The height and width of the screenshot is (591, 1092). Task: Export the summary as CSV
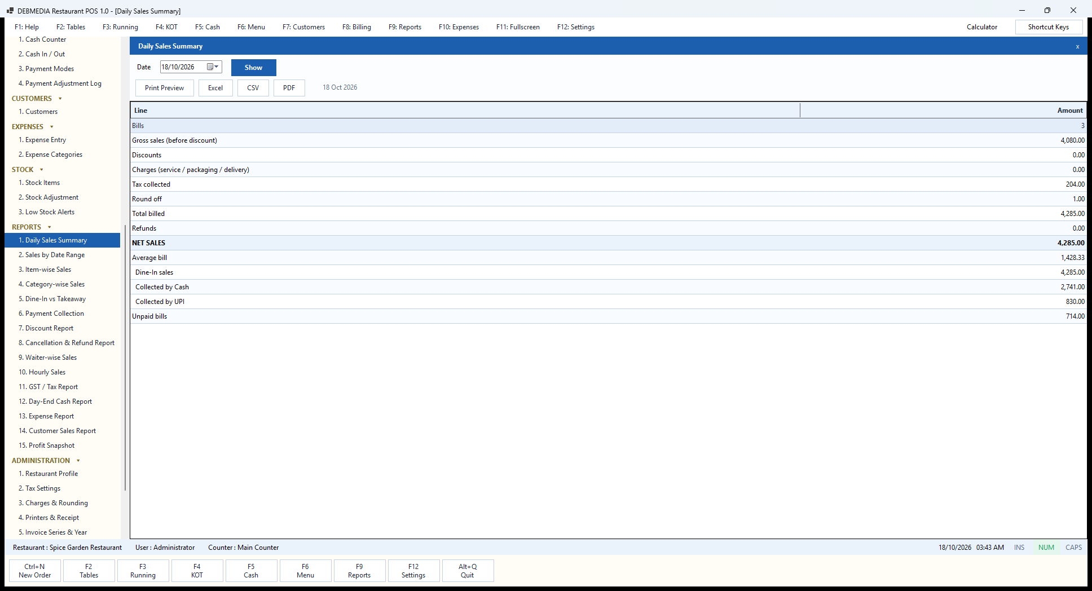pos(253,88)
